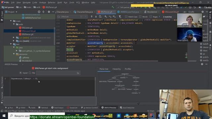This screenshot has width=212, height=119.
Task: Click collapse-all icon in Project panel header
Action: [43, 12]
